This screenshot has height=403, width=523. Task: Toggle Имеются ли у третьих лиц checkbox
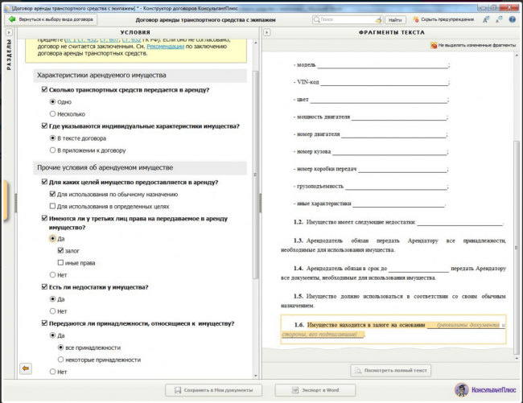[44, 218]
